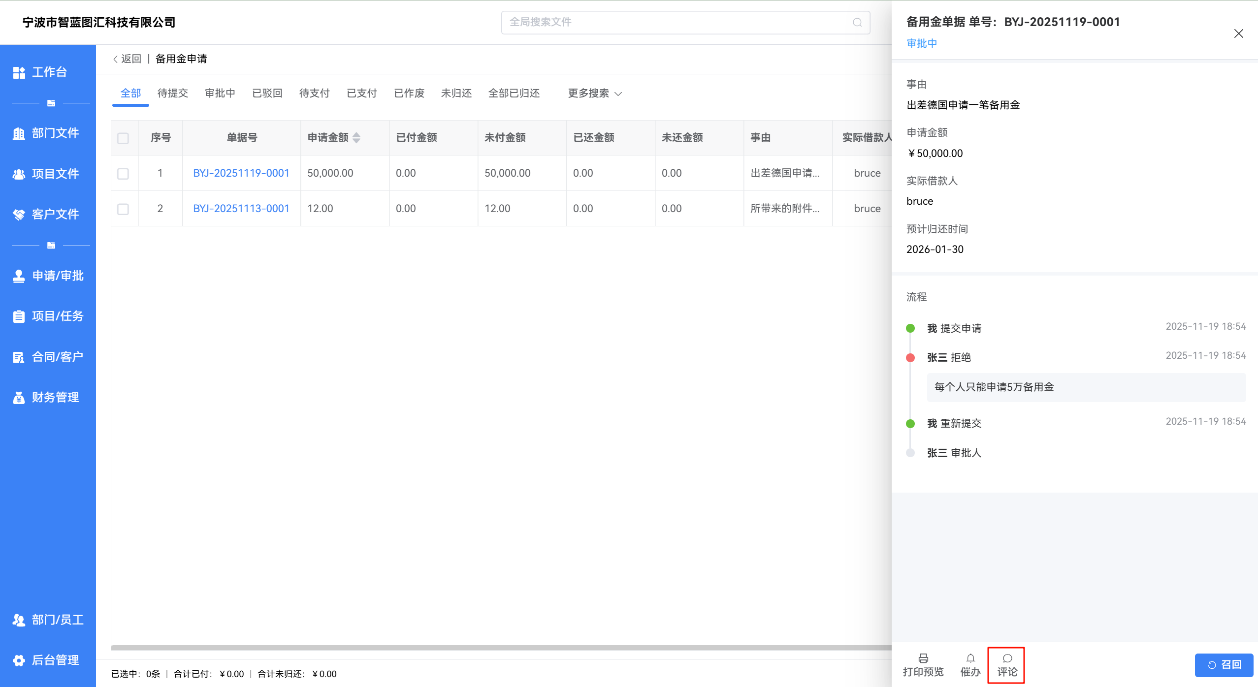Open 财务管理 money bag icon
Image resolution: width=1258 pixels, height=687 pixels.
click(x=19, y=398)
